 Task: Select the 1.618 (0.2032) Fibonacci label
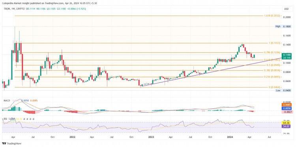(272, 16)
